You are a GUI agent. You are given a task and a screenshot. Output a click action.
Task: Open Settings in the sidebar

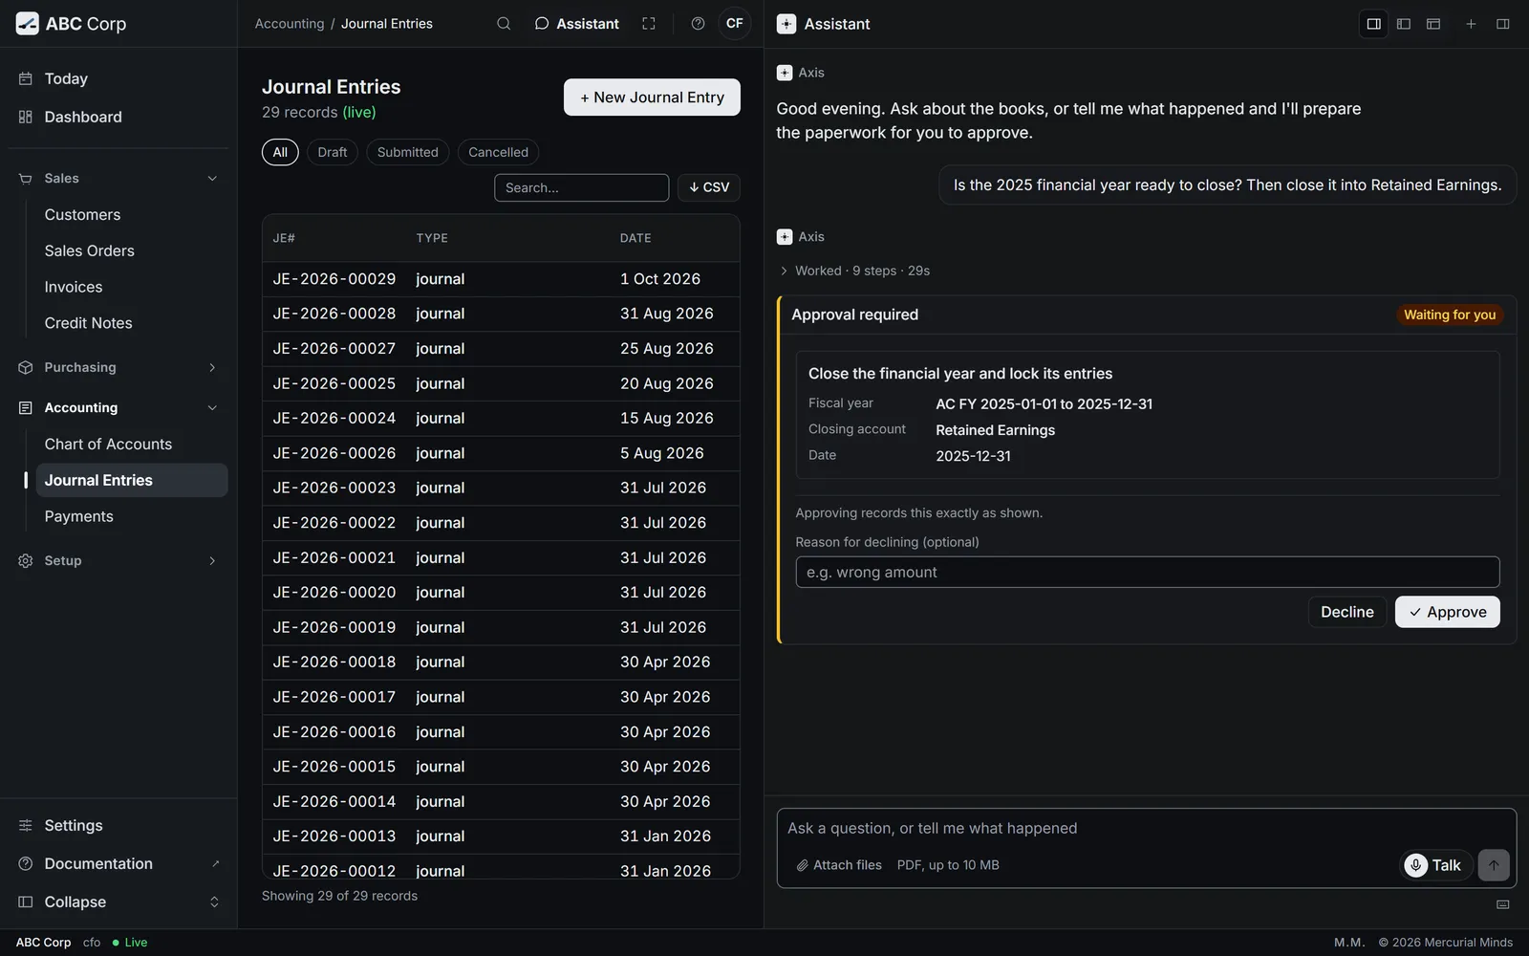click(x=118, y=825)
